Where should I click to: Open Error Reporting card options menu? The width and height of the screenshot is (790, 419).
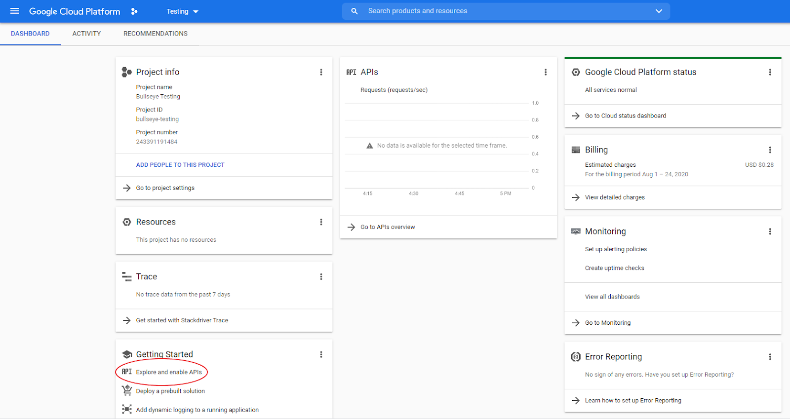click(x=770, y=357)
